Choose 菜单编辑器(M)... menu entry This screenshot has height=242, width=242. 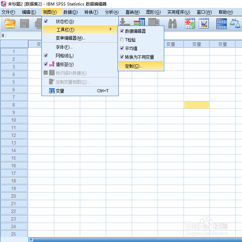pos(80,38)
